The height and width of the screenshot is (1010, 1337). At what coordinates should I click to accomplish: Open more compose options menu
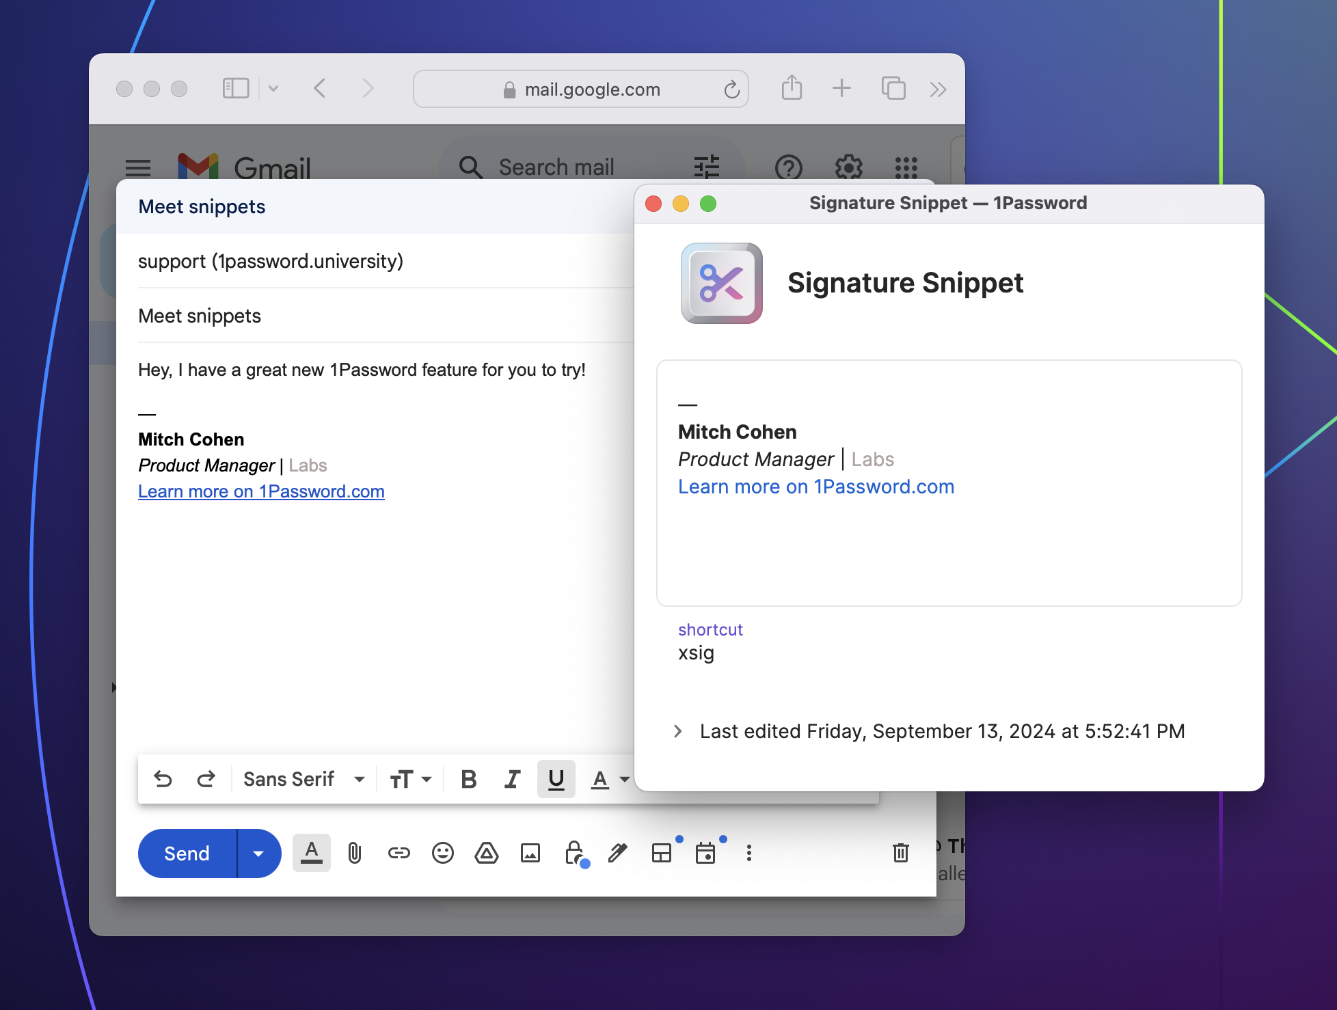click(749, 853)
